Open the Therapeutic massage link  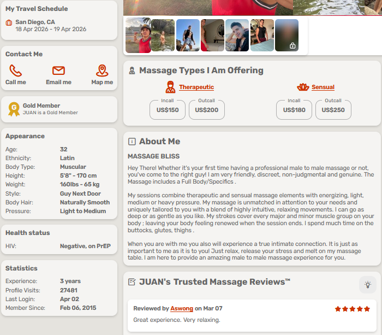[x=196, y=87]
